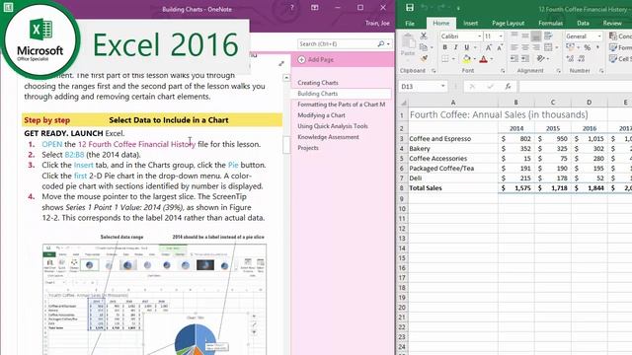Image resolution: width=632 pixels, height=355 pixels.
Task: Open the Calibri font name dropdown
Action: point(479,36)
